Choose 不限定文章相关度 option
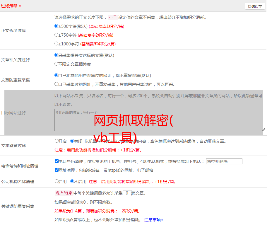This screenshot has height=225, width=267. tap(57, 64)
